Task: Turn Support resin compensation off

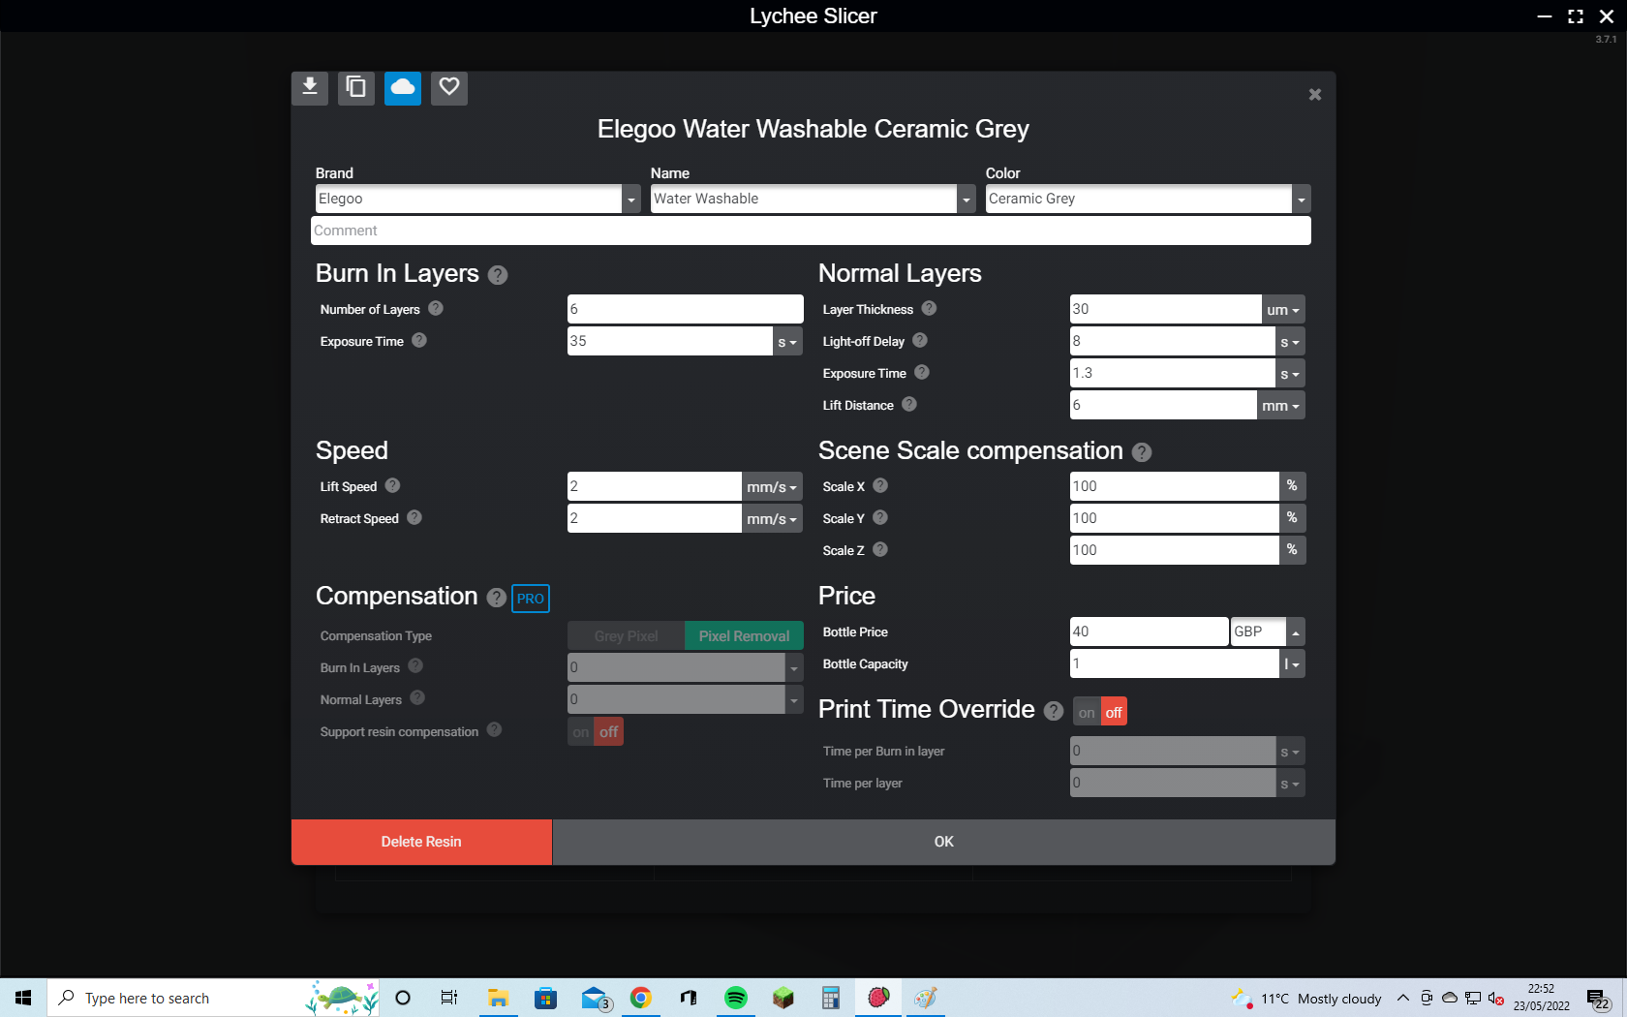Action: pyautogui.click(x=608, y=731)
